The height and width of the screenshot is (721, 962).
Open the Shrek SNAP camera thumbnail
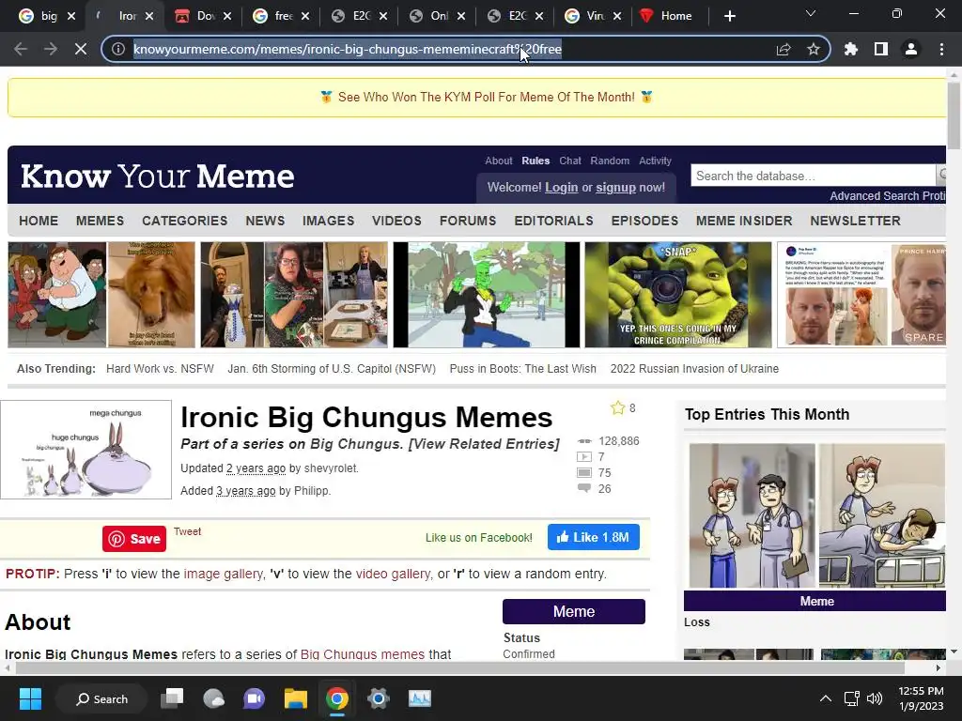coord(678,295)
